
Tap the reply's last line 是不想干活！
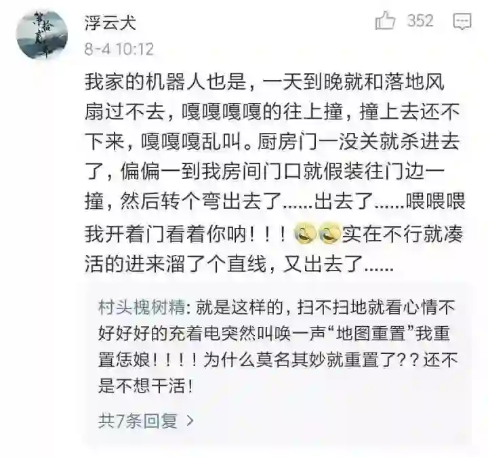146,386
